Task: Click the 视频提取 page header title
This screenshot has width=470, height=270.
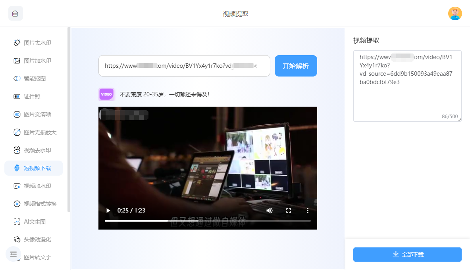Action: point(236,14)
